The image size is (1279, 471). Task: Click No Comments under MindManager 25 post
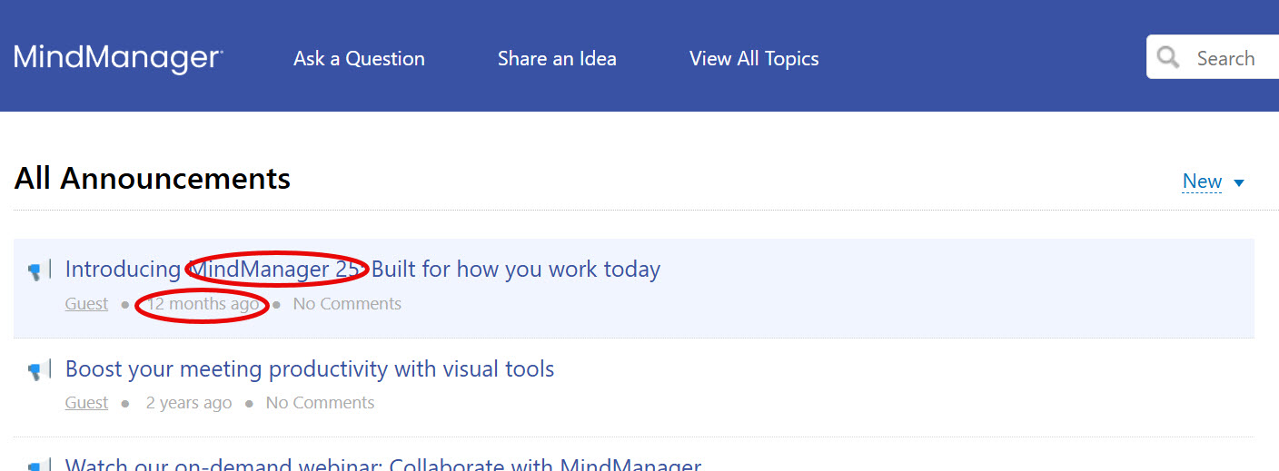(x=347, y=304)
